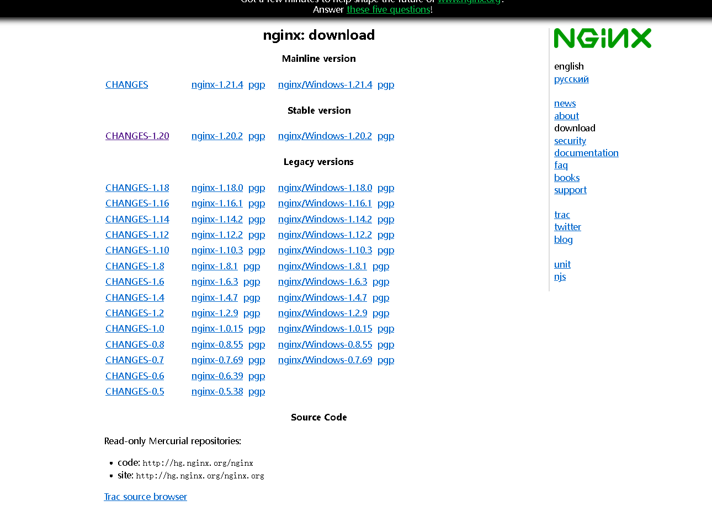Open the CHANGES-0.7 link
Image resolution: width=712 pixels, height=506 pixels.
pyautogui.click(x=135, y=360)
